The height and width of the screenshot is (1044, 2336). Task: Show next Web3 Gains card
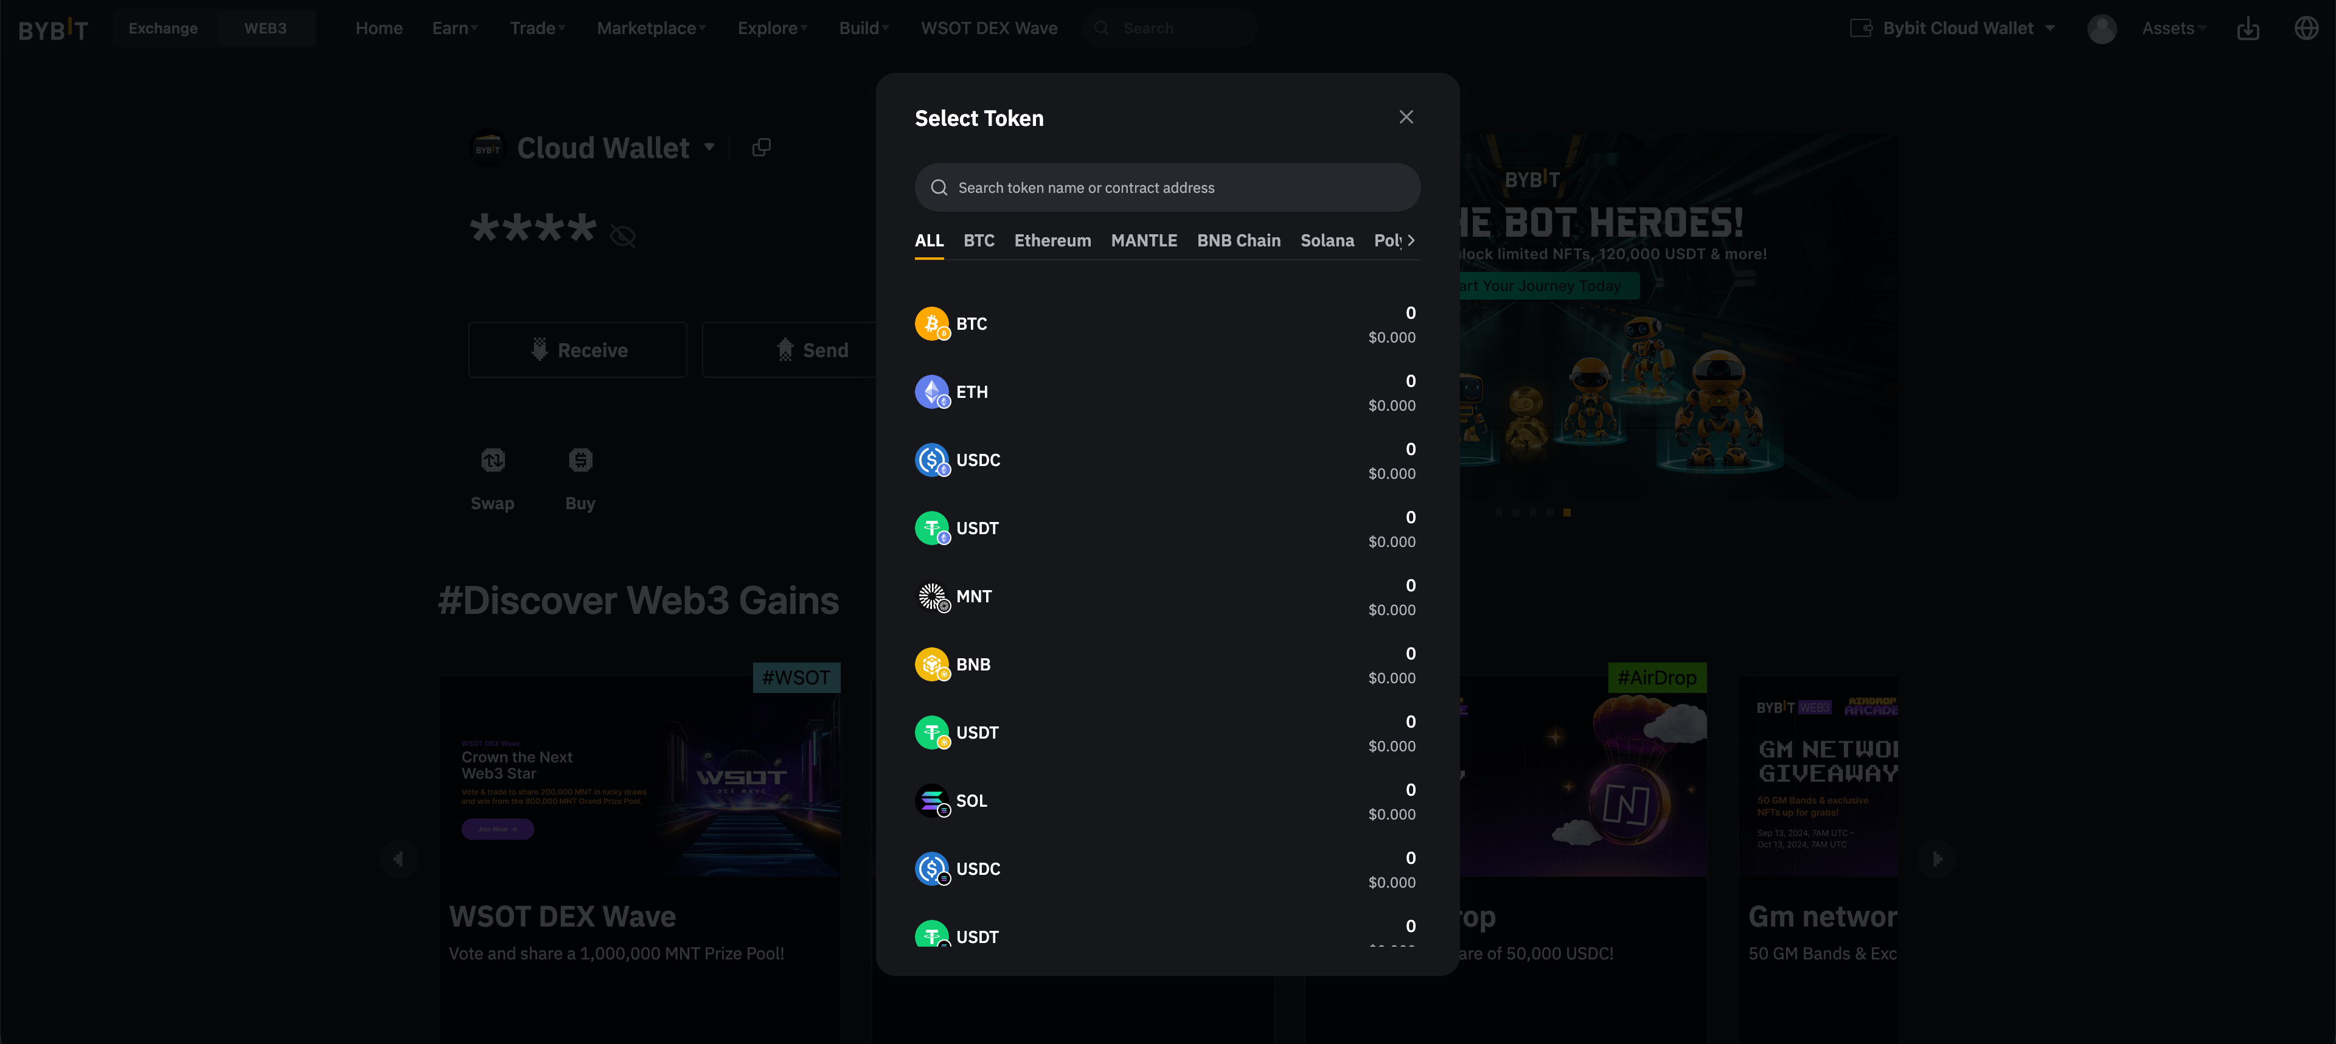tap(1936, 858)
